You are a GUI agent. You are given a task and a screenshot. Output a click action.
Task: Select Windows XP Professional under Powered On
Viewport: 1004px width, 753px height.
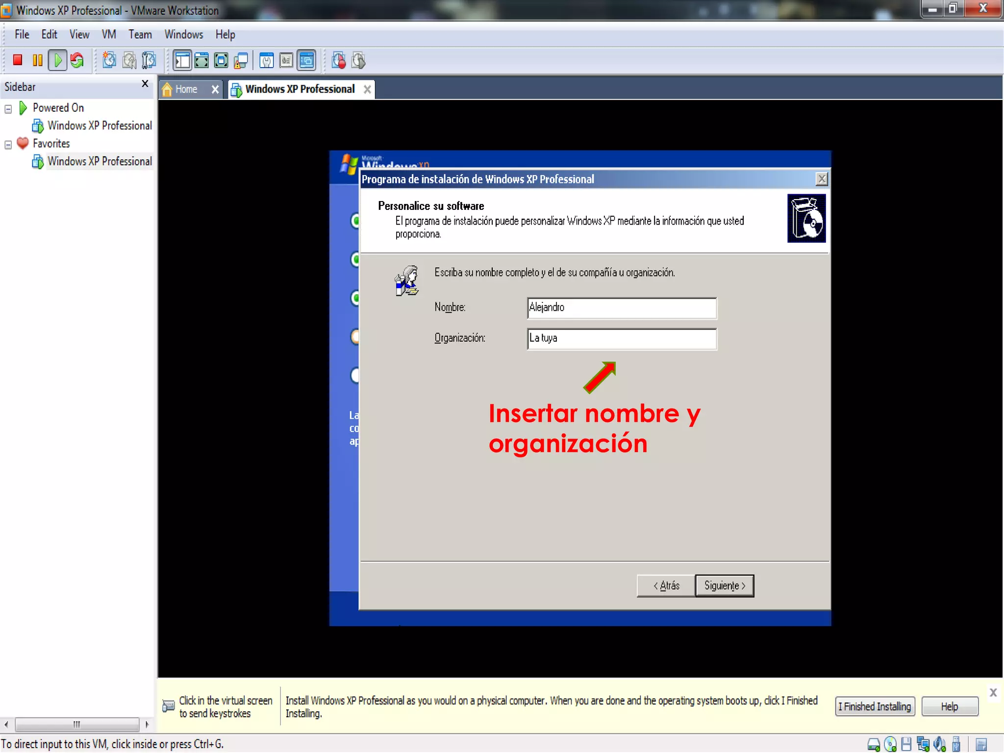pyautogui.click(x=100, y=125)
